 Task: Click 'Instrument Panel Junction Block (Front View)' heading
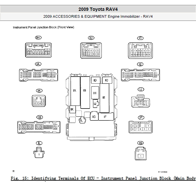[44, 27]
